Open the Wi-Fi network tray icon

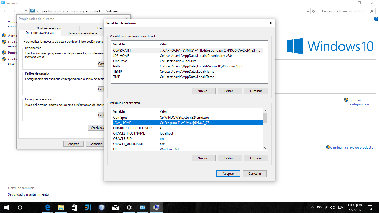326,207
